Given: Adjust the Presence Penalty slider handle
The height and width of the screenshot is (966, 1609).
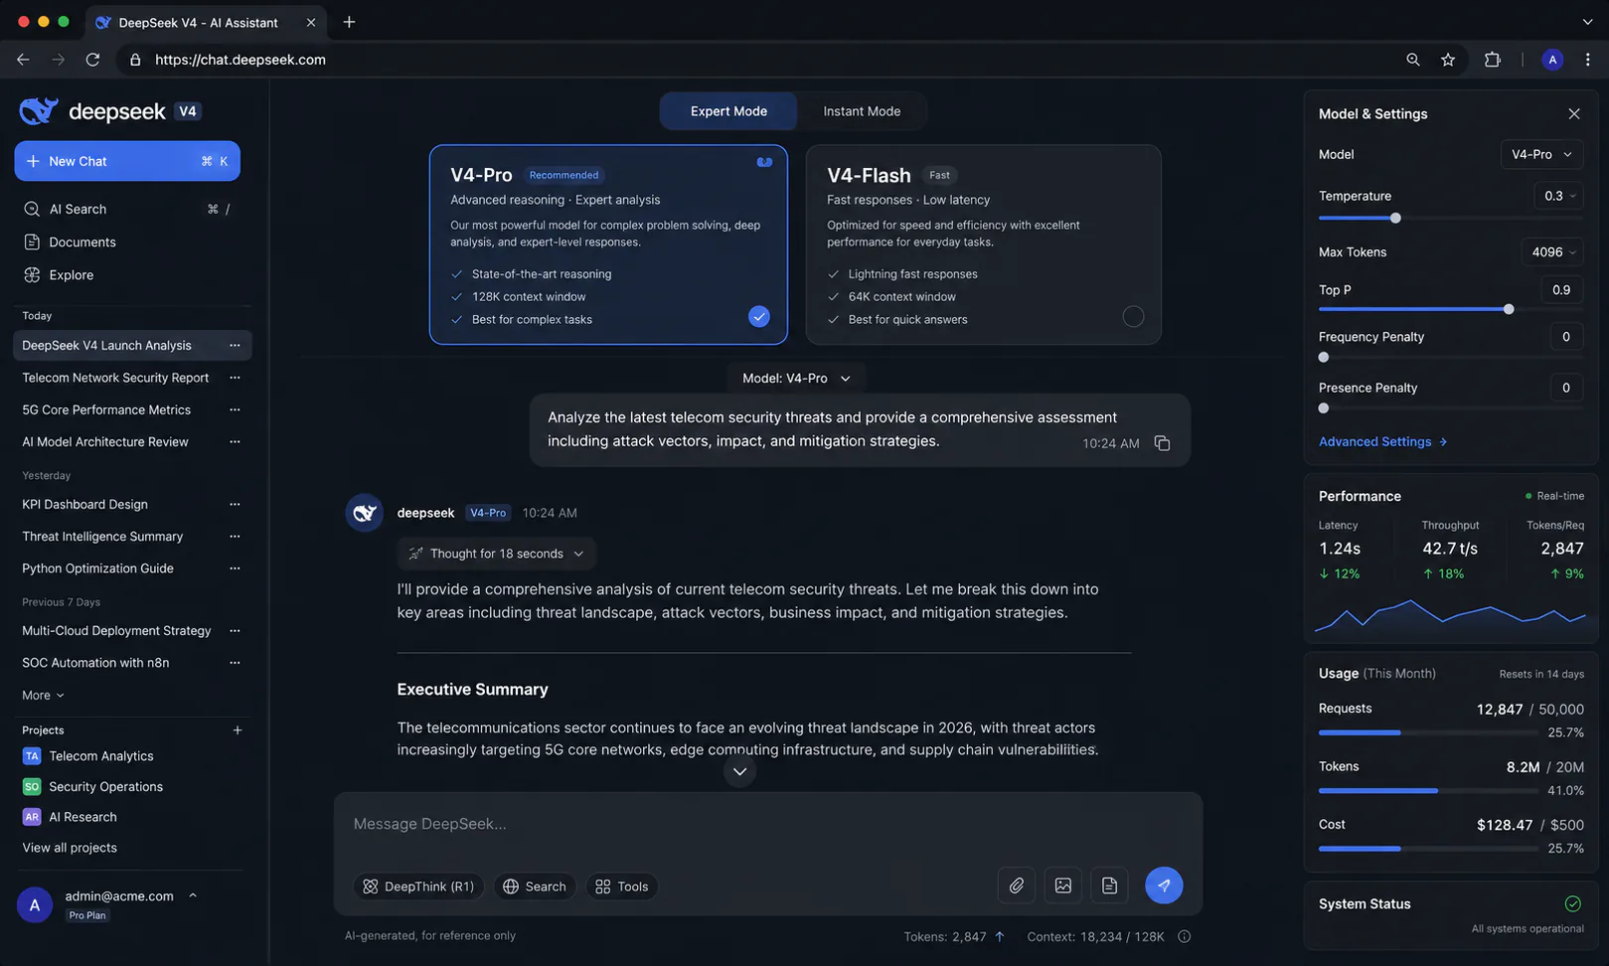Looking at the screenshot, I should 1323,407.
